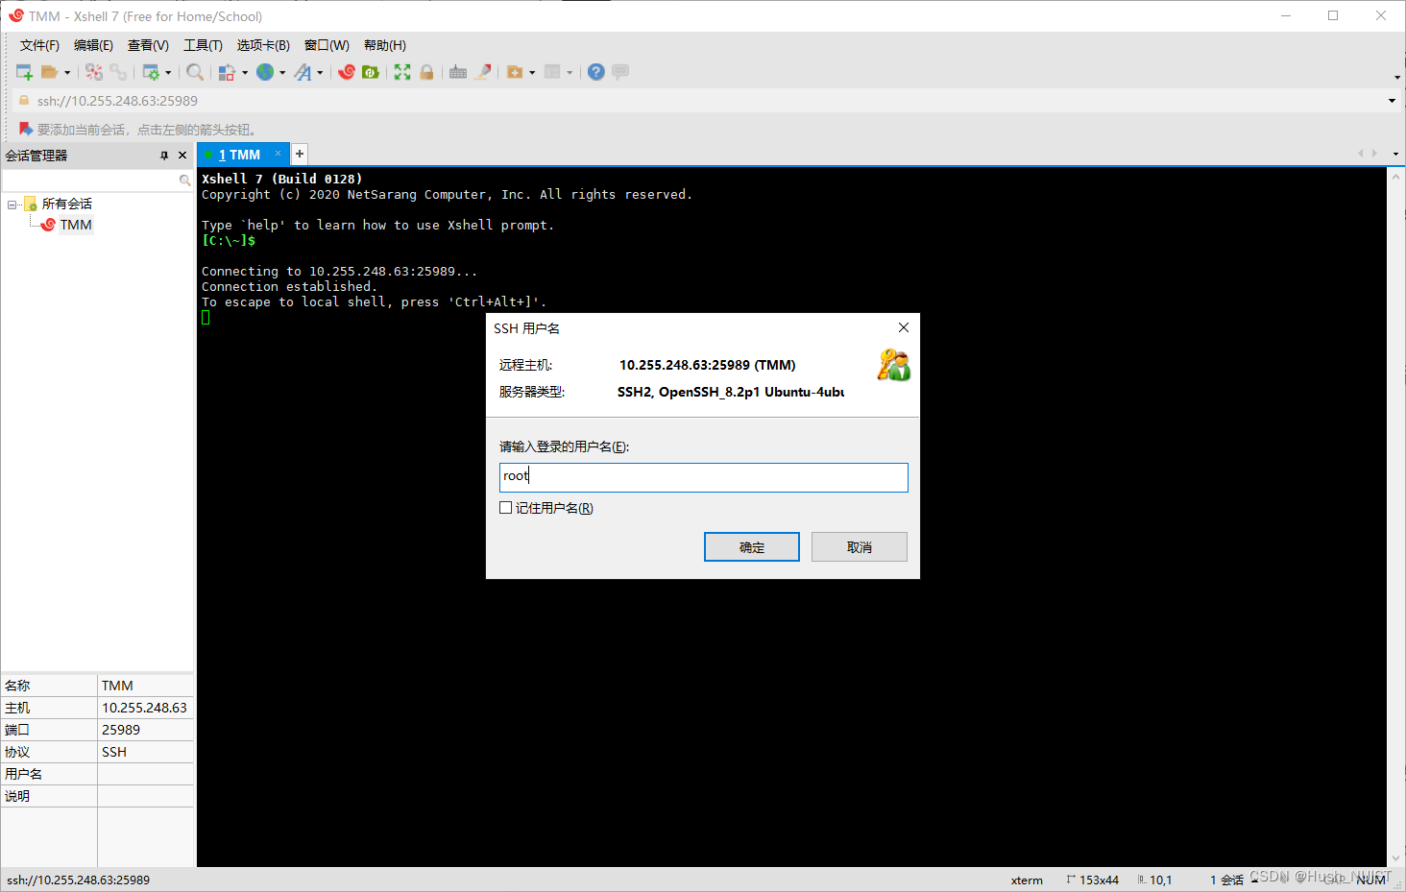Expand the font dropdown arrow
The width and height of the screenshot is (1406, 892).
pos(320,73)
